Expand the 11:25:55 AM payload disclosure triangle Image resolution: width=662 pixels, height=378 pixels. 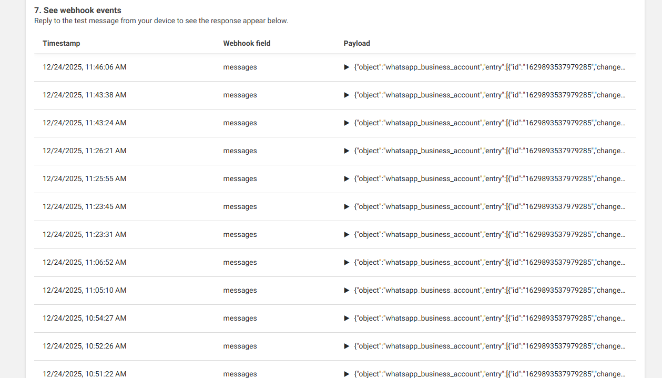[347, 179]
